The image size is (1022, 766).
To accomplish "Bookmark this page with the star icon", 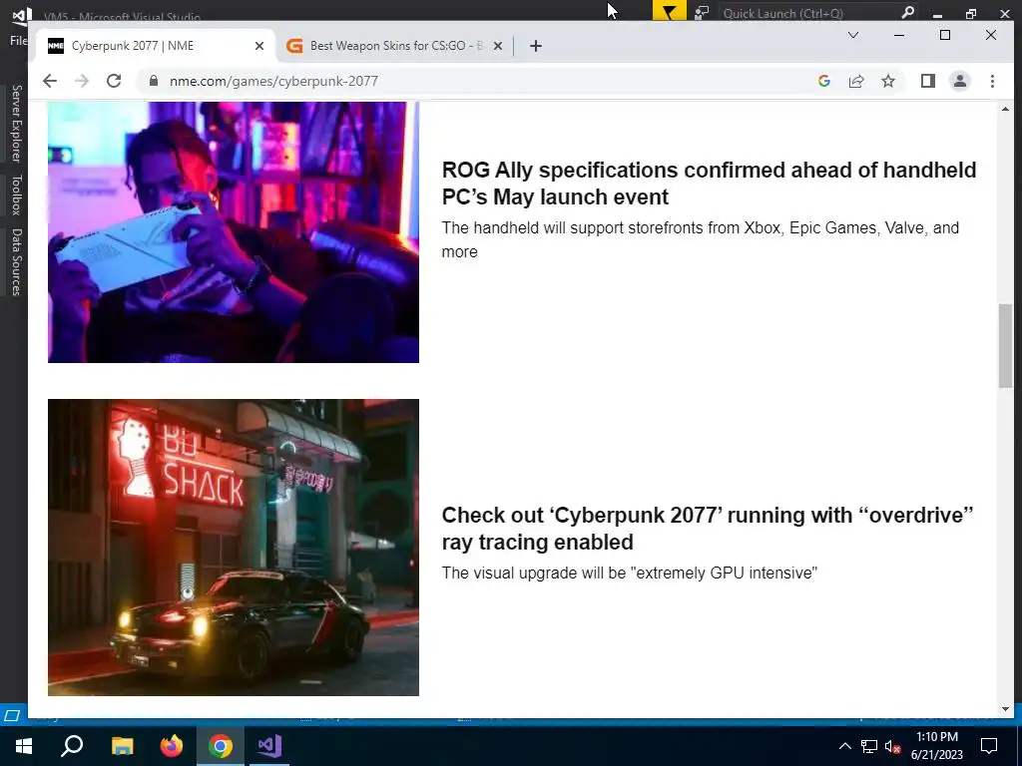I will click(x=887, y=81).
